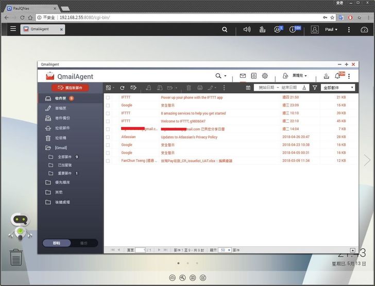Open the QTS main hamburger menu
Image resolution: width=375 pixels, height=286 pixels.
click(13, 29)
